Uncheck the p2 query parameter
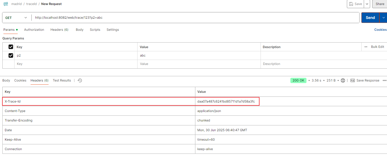The width and height of the screenshot is (387, 158). pos(11,55)
